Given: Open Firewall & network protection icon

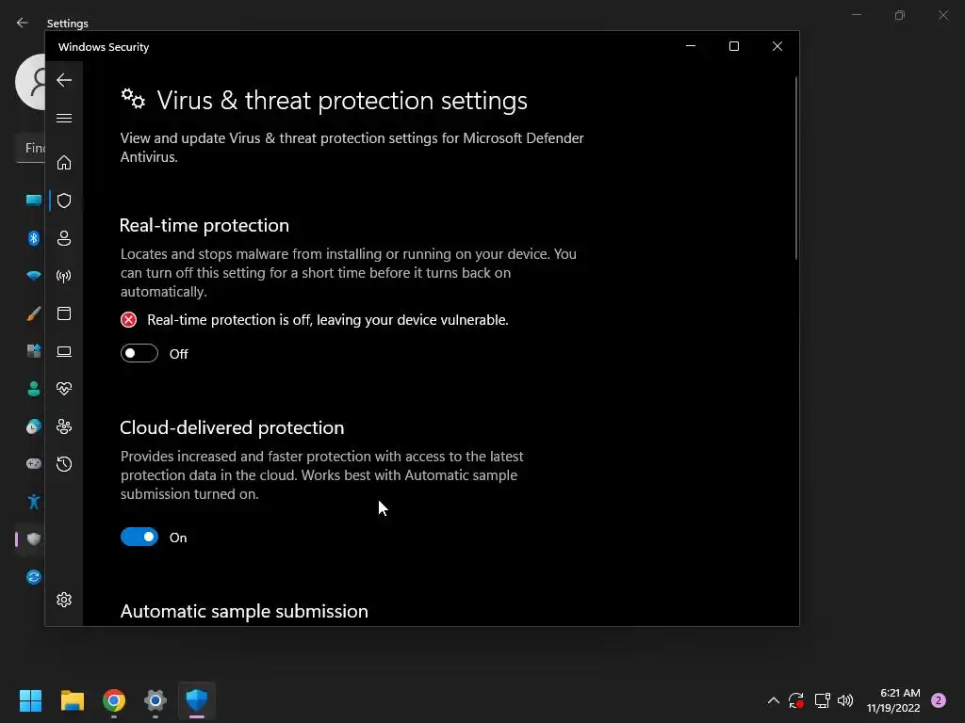Looking at the screenshot, I should click(64, 276).
